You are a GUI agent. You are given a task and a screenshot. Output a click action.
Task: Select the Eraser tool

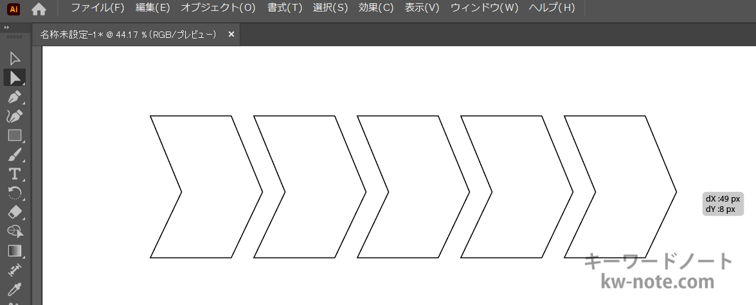pos(15,212)
